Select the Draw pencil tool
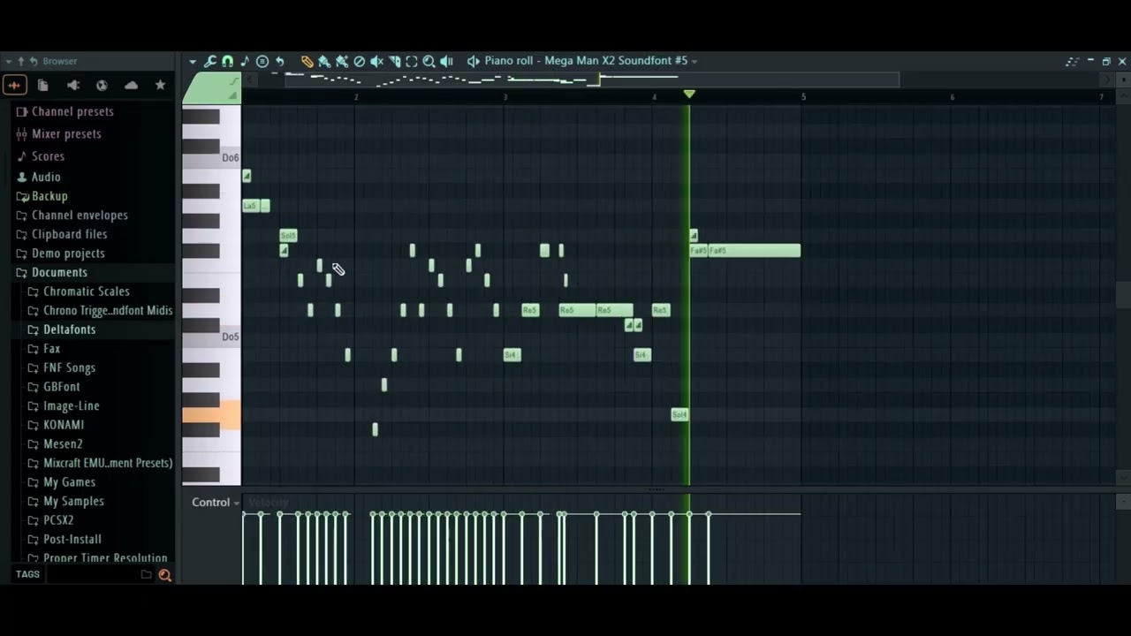Viewport: 1131px width, 636px height. [307, 61]
